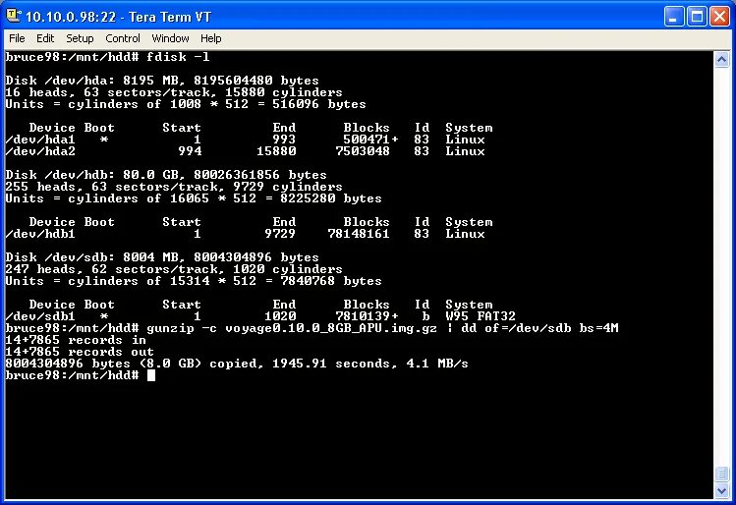
Task: Click 'of=/dev/sdb' argument text
Action: (528, 328)
